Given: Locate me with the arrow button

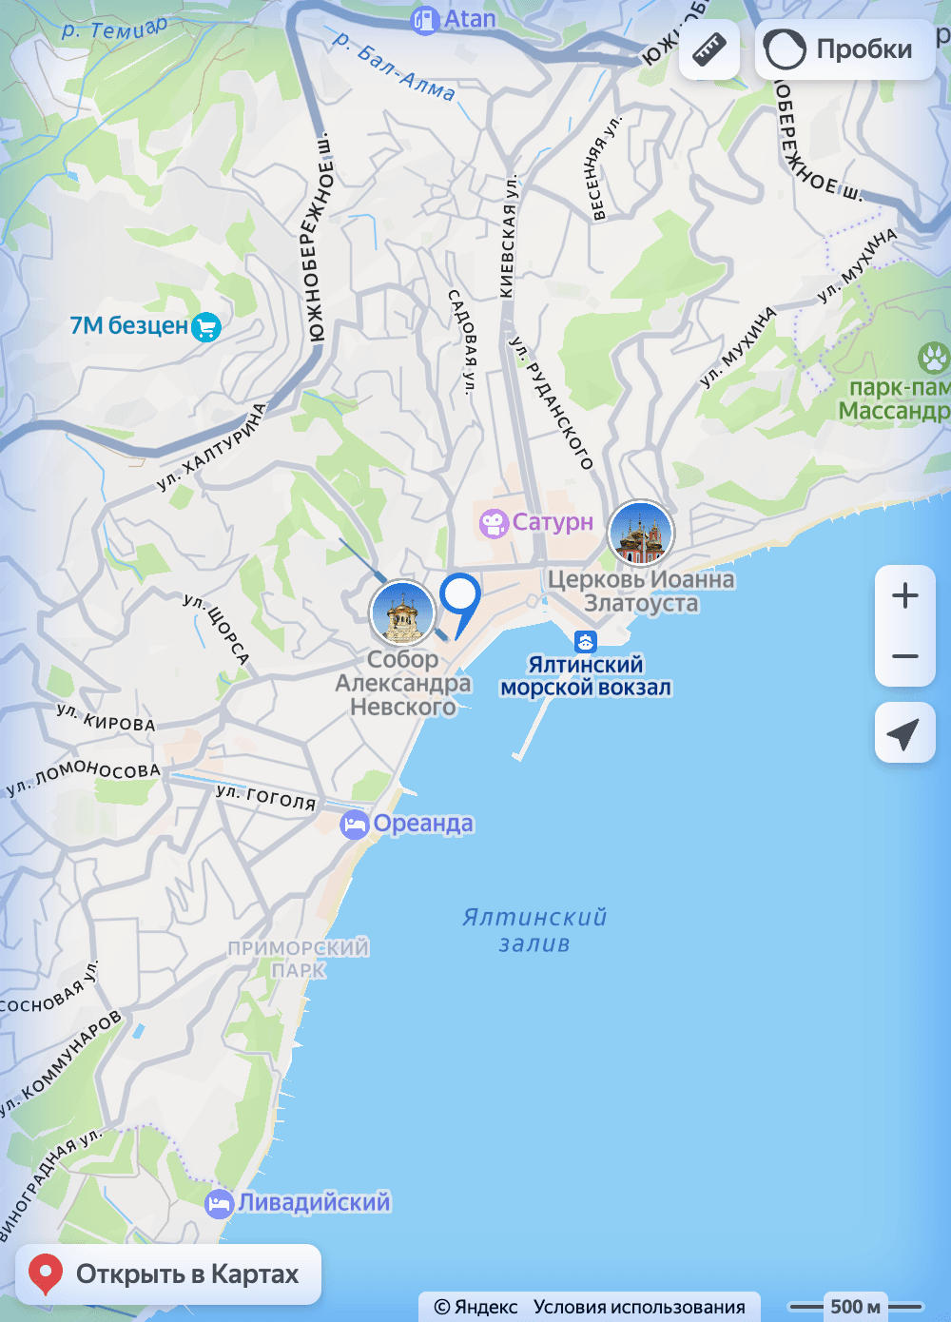Looking at the screenshot, I should click(905, 732).
